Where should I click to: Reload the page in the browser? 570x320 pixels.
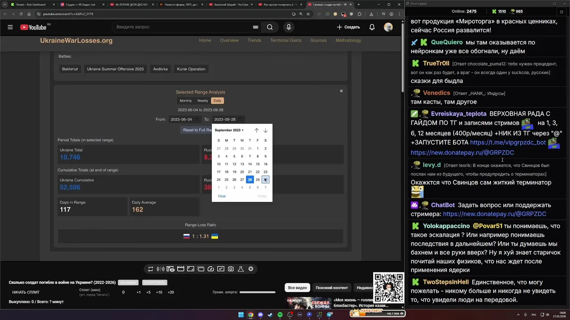pos(20,14)
